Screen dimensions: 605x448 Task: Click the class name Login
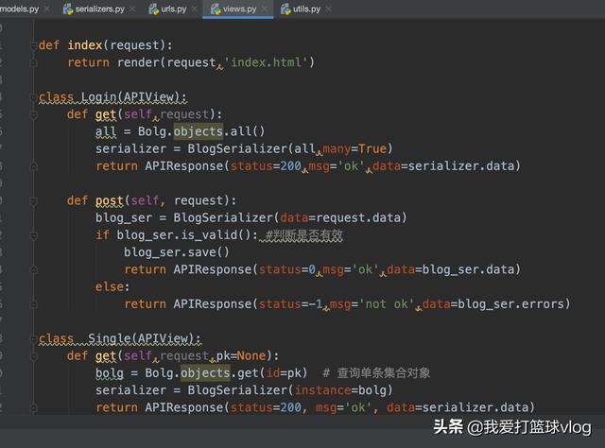coord(99,96)
